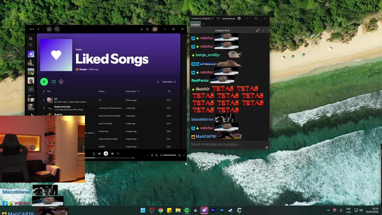Expand Your Library sidebar icon
Screen dimensions: 382x215
(31, 39)
